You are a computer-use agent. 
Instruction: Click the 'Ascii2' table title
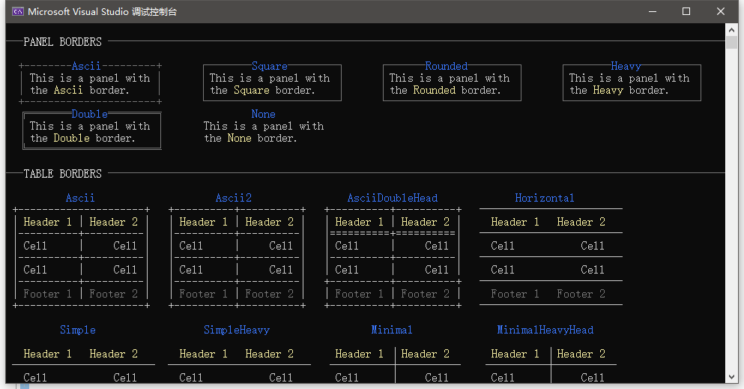point(234,198)
